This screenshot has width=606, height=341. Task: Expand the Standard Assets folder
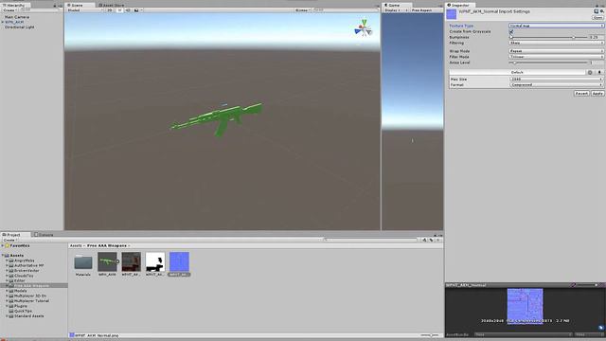[x=7, y=315]
